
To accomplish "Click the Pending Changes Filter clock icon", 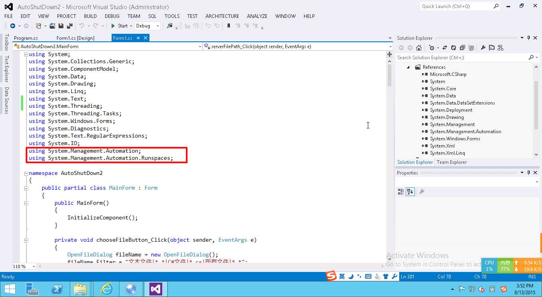I will (x=432, y=48).
